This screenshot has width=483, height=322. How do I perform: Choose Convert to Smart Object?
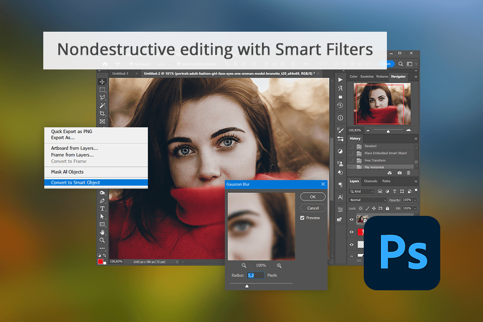tap(75, 183)
